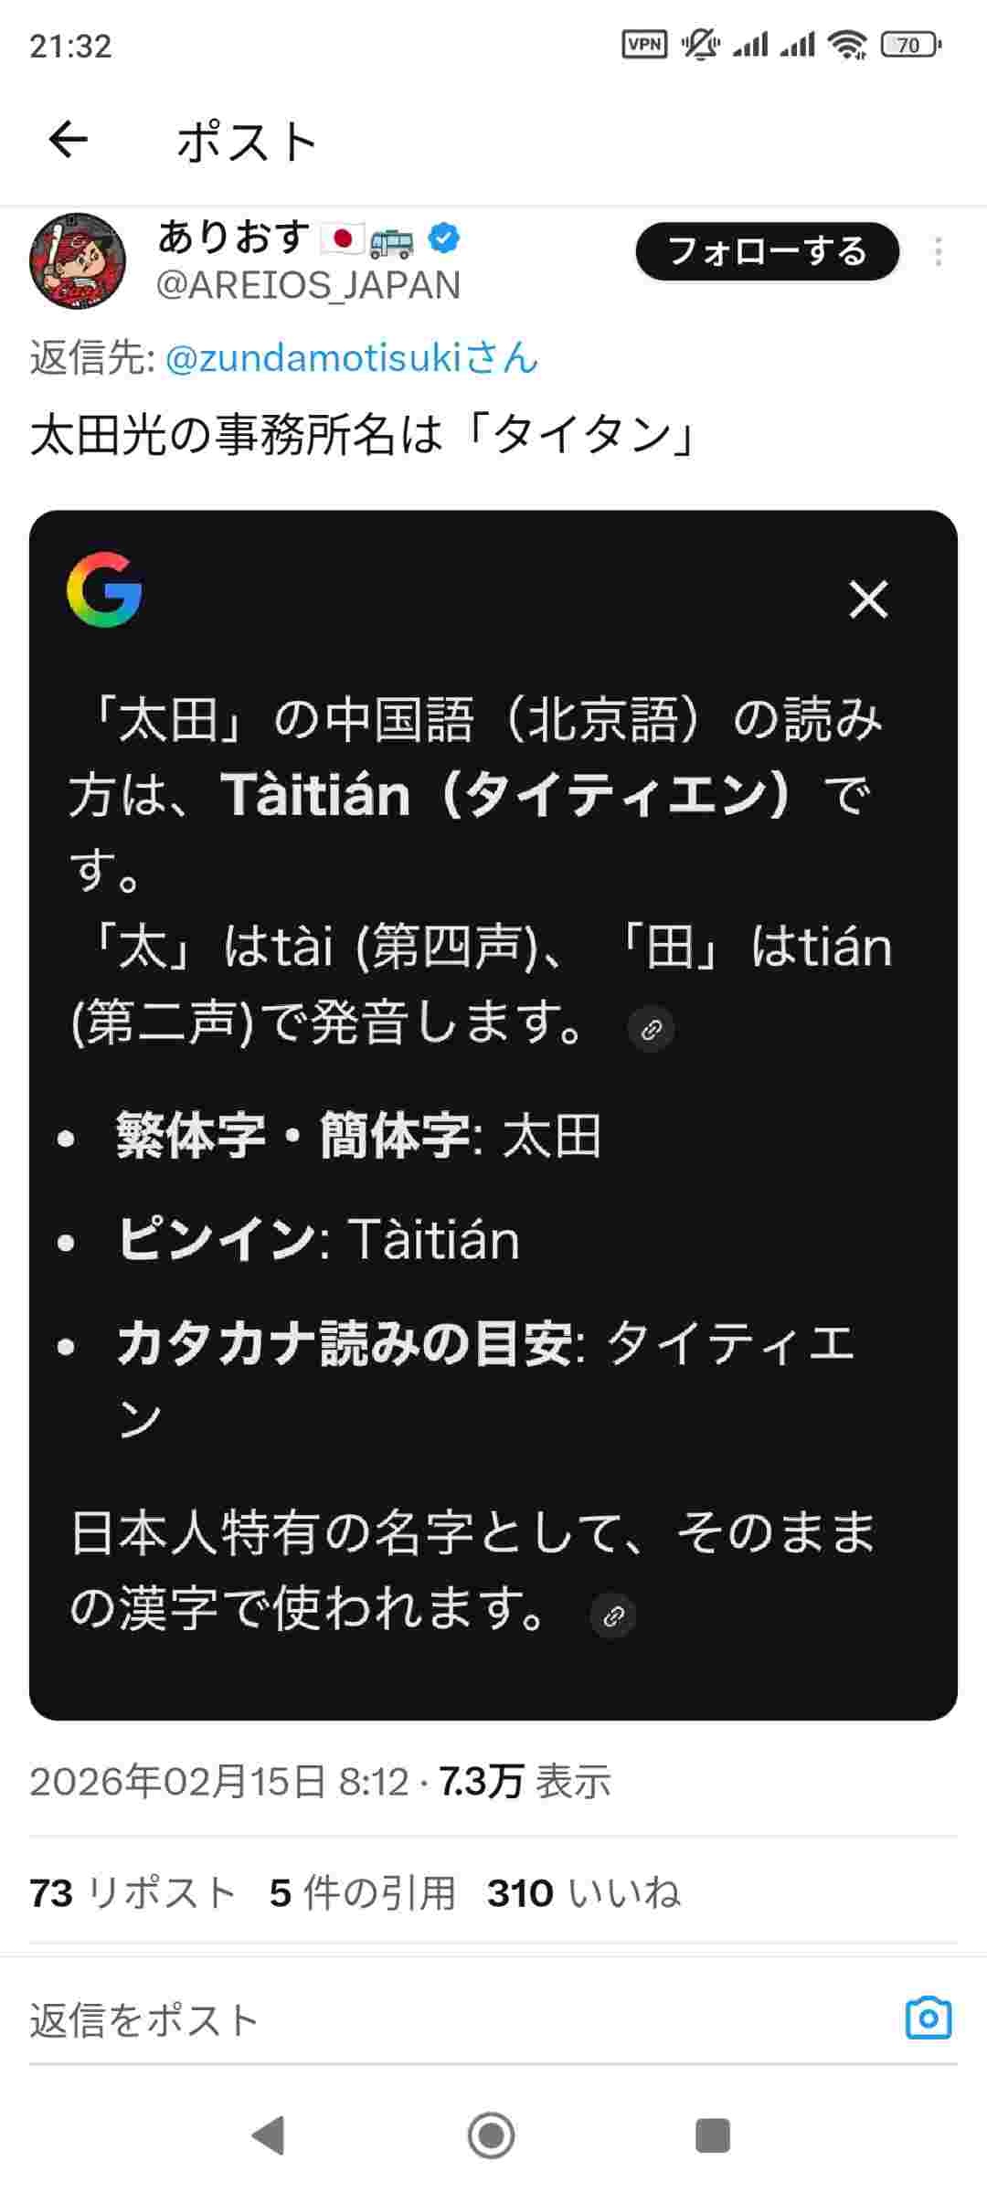View the 310 いいね list
This screenshot has height=2193, width=987.
tap(584, 1894)
